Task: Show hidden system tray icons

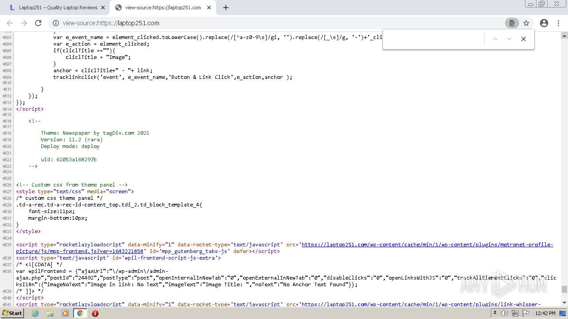Action: pyautogui.click(x=495, y=313)
